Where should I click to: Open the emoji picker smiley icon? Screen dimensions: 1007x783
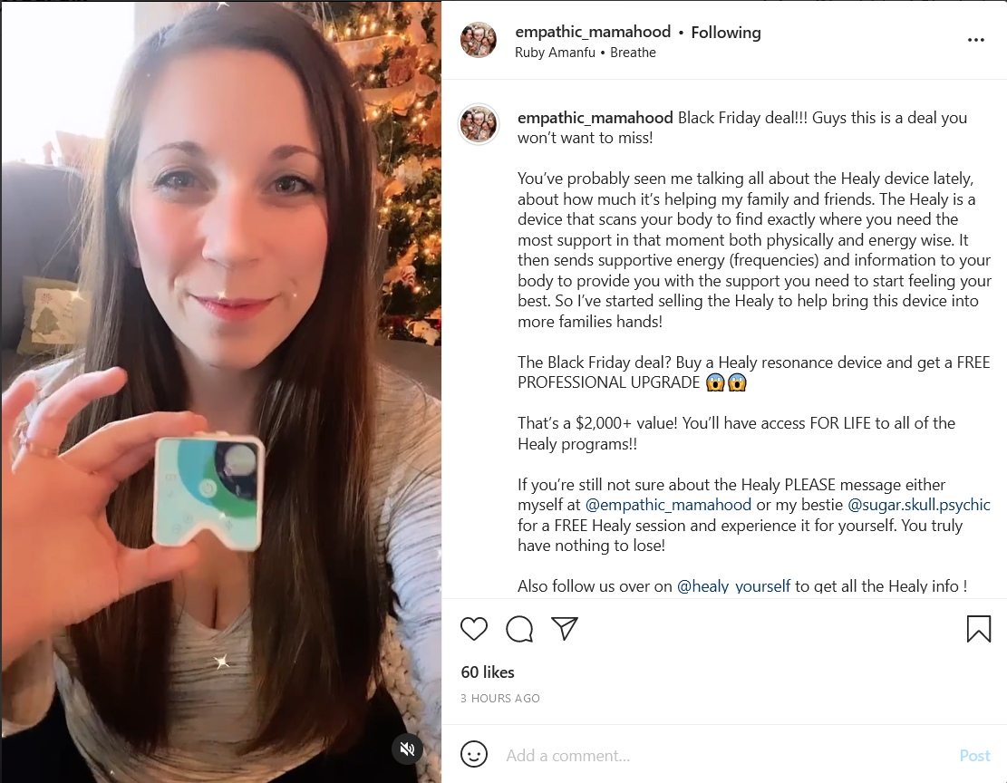pyautogui.click(x=474, y=754)
